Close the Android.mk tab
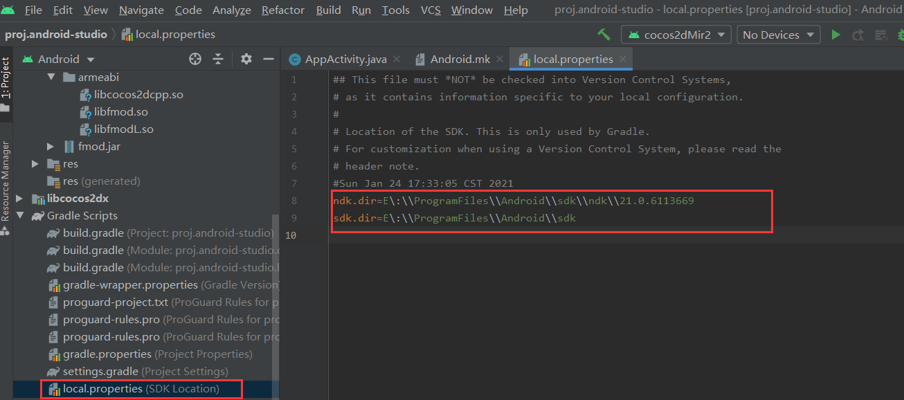 click(500, 60)
